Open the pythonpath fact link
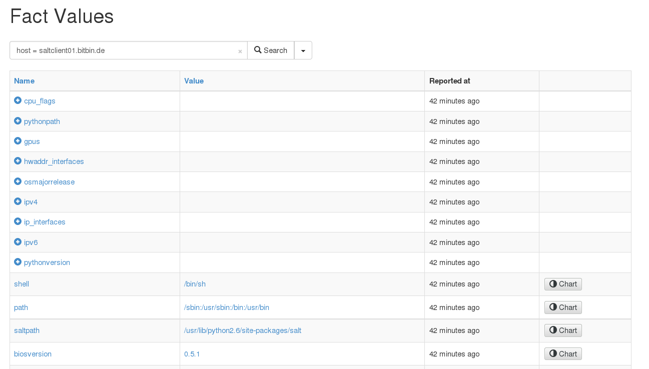The width and height of the screenshot is (649, 369). (42, 121)
